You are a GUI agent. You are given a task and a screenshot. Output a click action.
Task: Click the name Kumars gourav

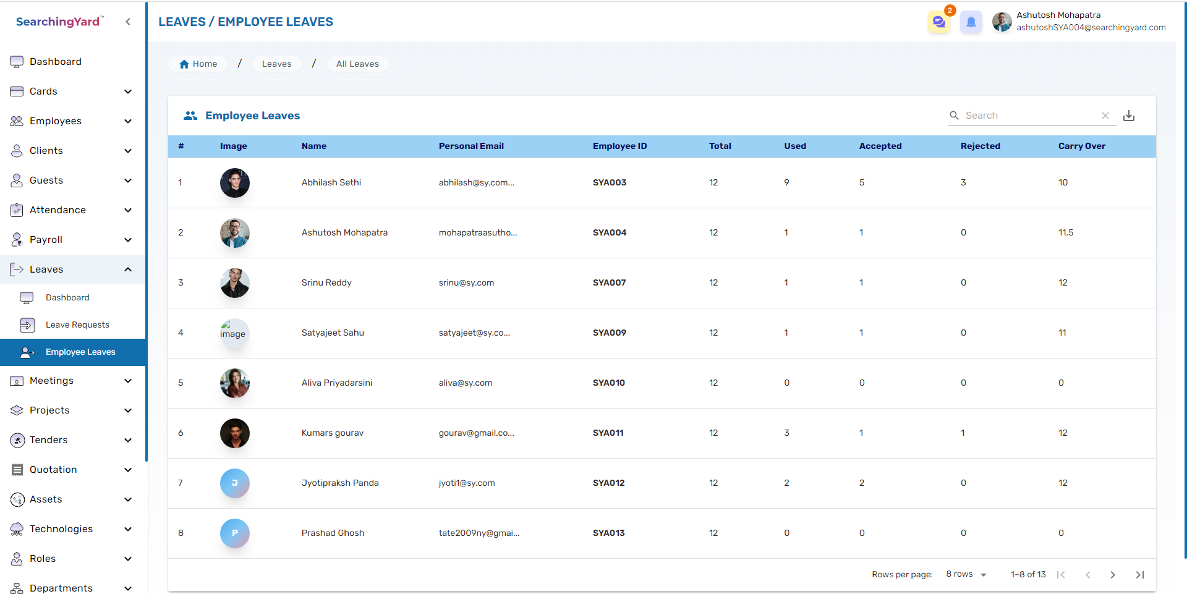(333, 433)
